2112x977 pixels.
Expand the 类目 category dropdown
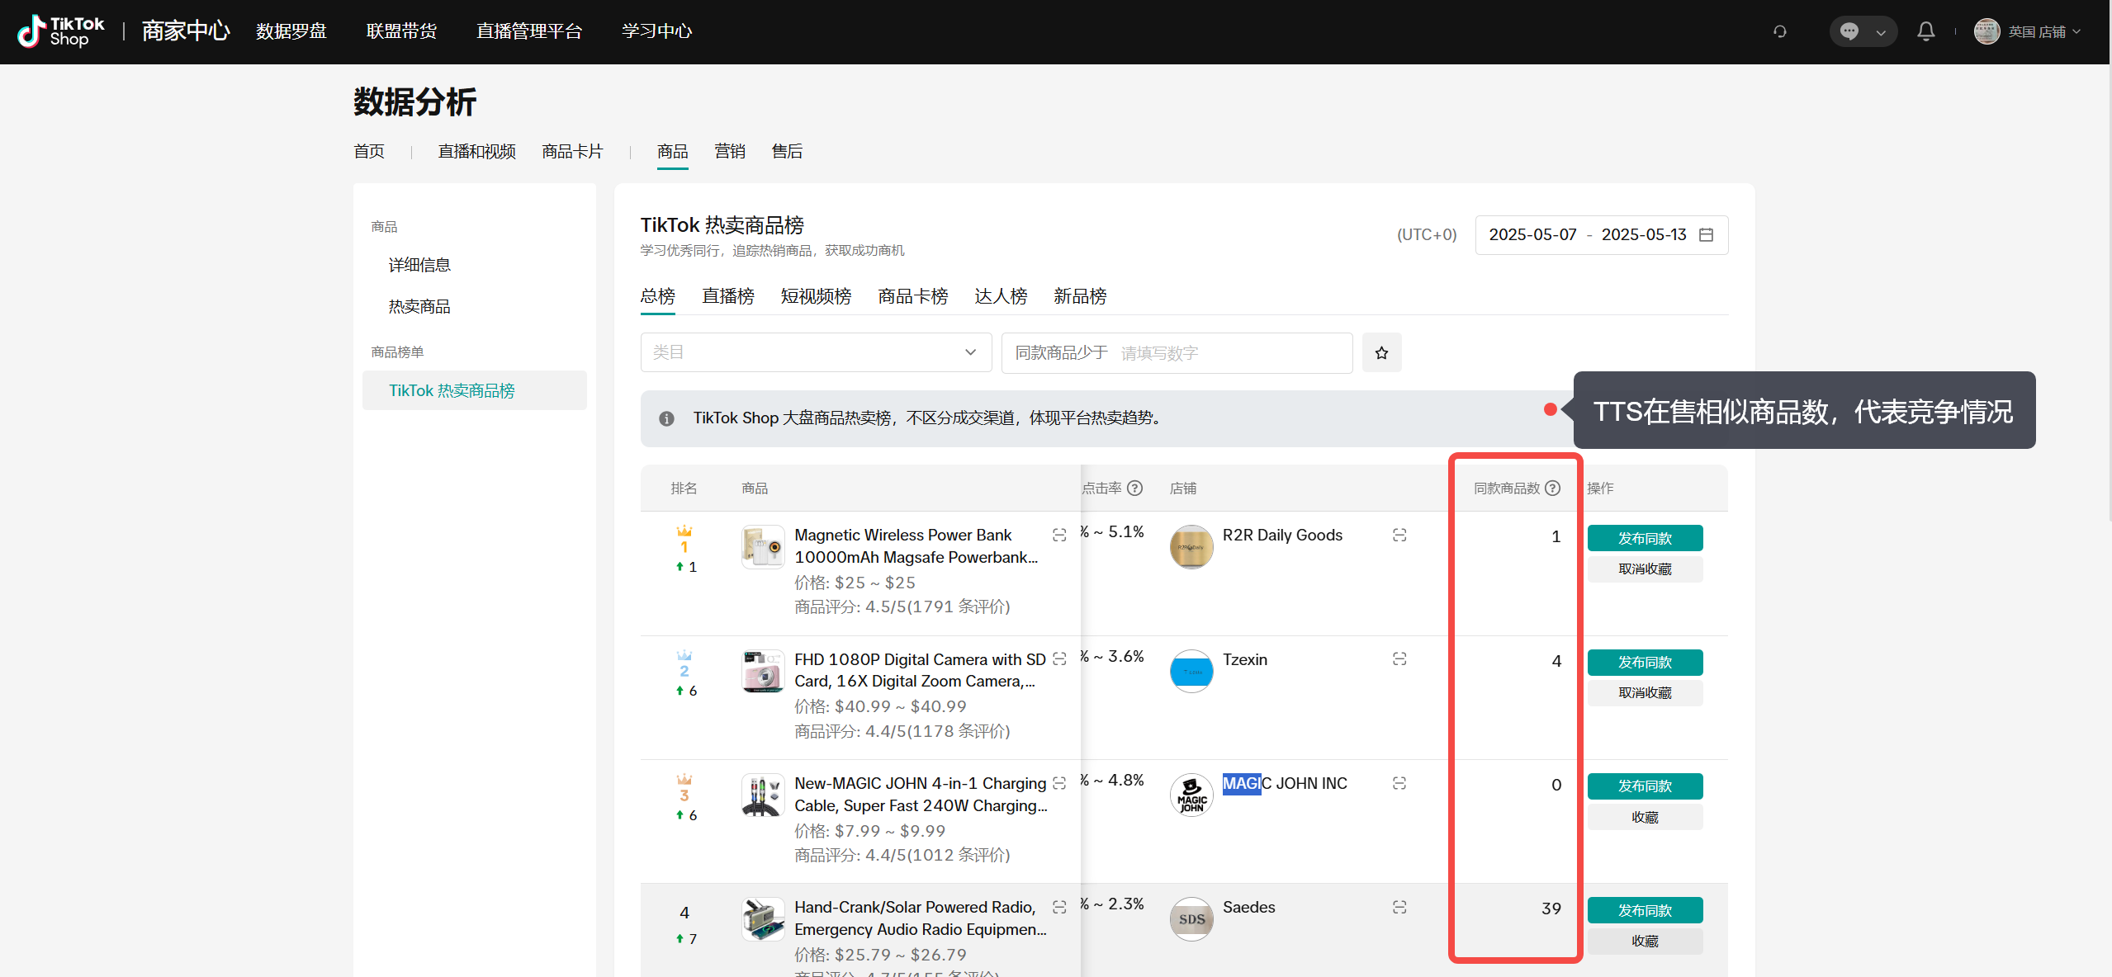pos(815,353)
